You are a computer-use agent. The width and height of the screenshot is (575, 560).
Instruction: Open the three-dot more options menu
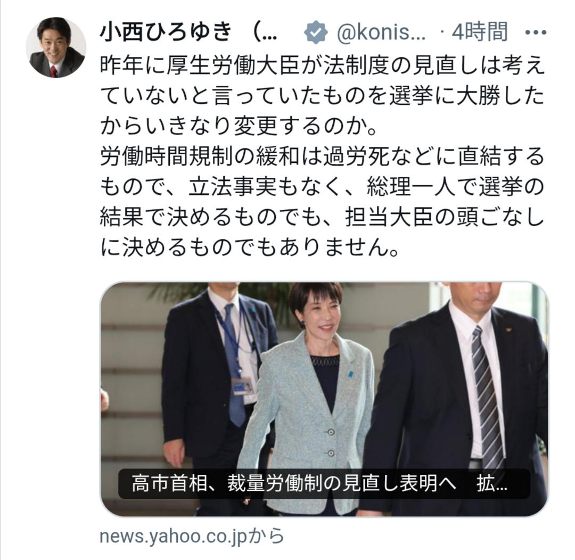tap(536, 32)
